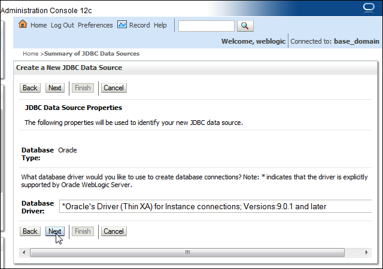This screenshot has width=383, height=269.
Task: Click the Record link text
Action: (x=139, y=25)
